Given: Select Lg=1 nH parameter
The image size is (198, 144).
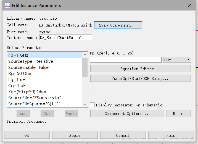Looking at the screenshot, I should click(45, 80).
